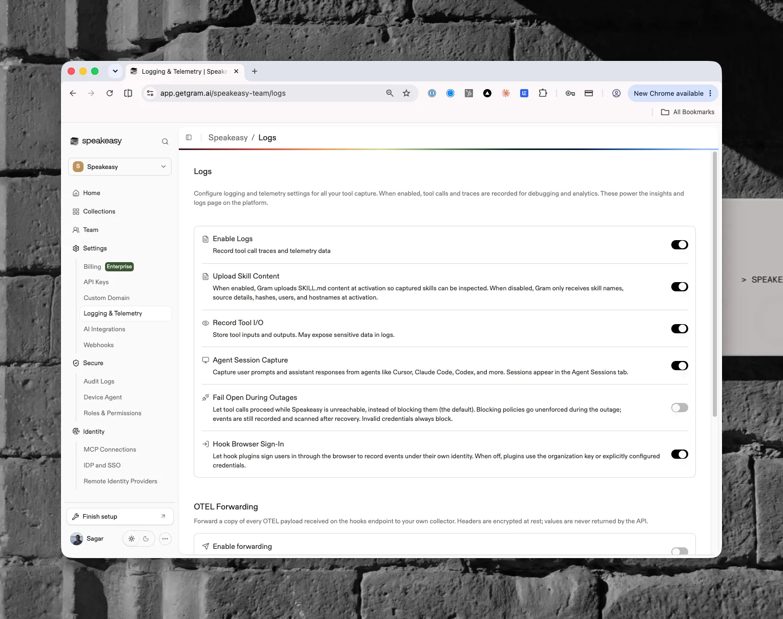
Task: Click the Enterprise badge next to Billing
Action: point(119,267)
